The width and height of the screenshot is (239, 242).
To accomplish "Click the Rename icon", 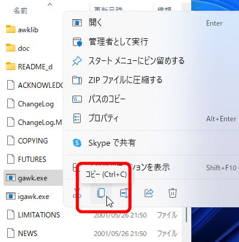I will point(125,193).
